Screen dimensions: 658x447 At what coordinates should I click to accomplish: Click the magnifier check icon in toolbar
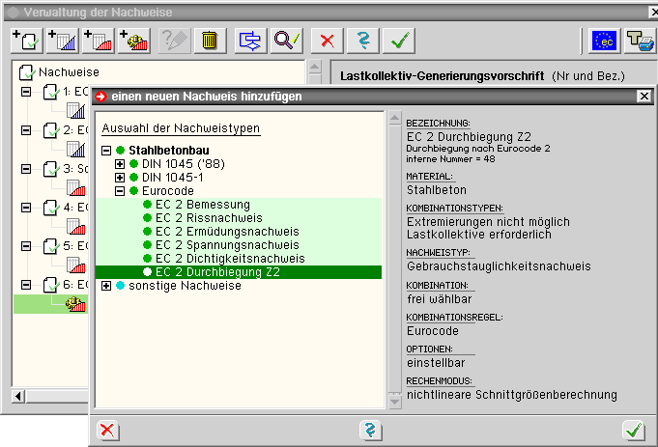286,41
